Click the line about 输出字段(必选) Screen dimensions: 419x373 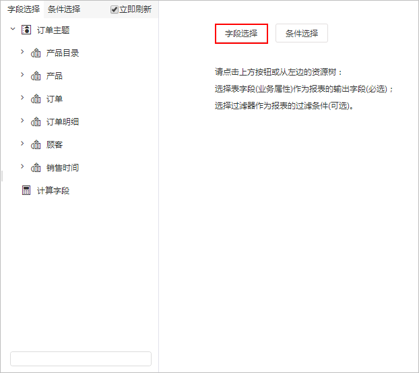304,89
